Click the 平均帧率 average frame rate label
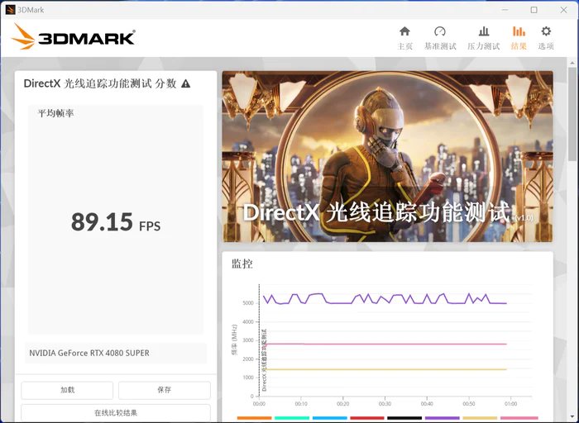This screenshot has width=579, height=423. (55, 113)
